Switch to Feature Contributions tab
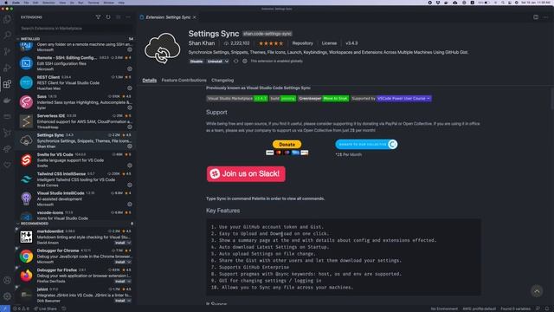 [x=184, y=81]
